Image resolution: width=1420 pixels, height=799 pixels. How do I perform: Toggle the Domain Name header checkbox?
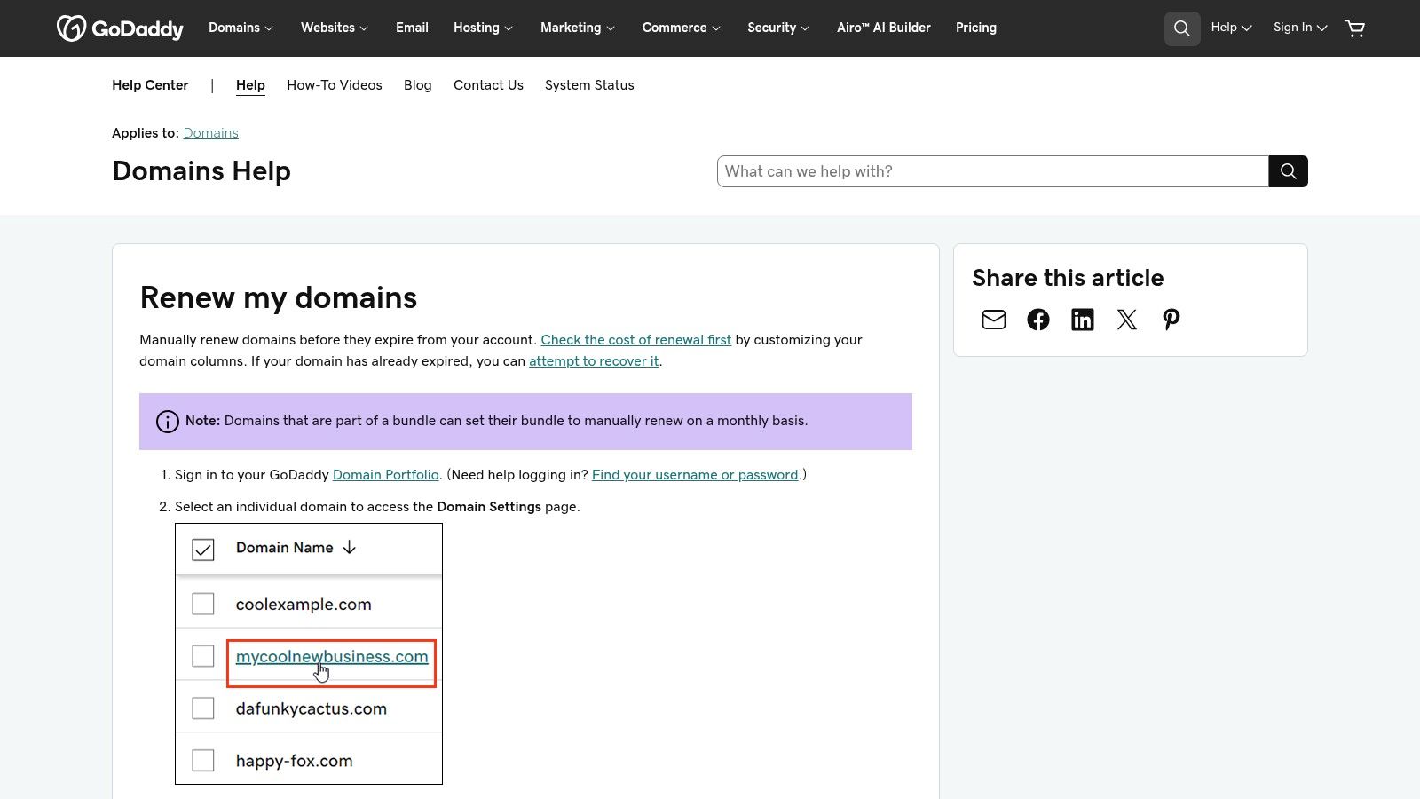203,550
